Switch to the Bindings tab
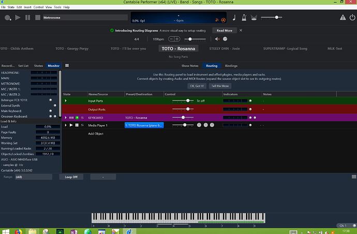 pyautogui.click(x=231, y=66)
